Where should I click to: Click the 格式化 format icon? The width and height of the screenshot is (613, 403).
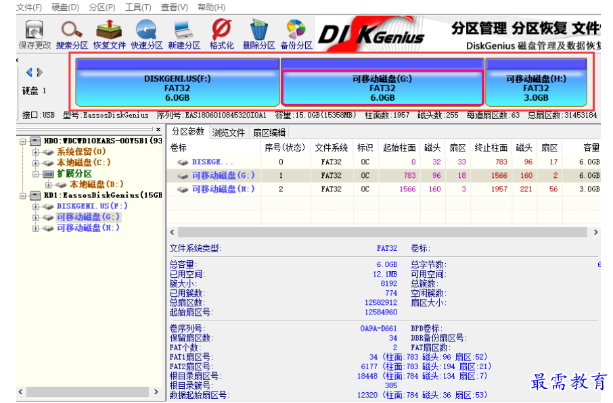click(x=221, y=34)
